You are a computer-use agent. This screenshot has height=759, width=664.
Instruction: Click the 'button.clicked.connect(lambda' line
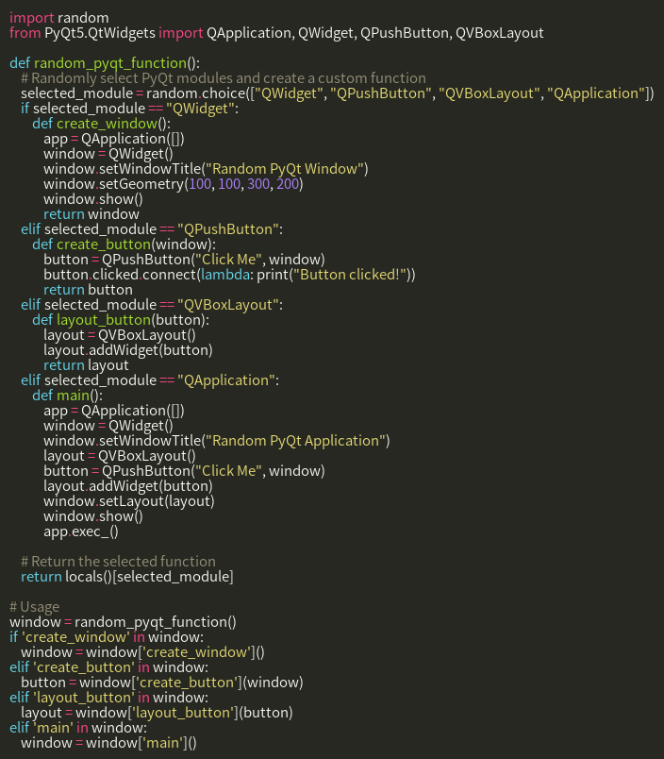[229, 275]
